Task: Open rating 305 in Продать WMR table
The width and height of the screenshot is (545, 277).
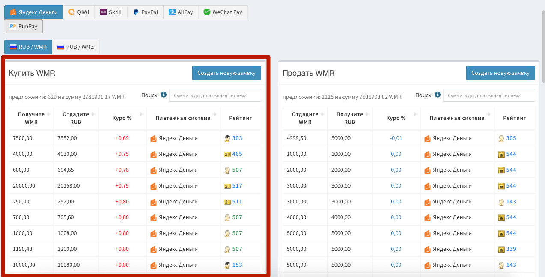Action: tap(511, 138)
